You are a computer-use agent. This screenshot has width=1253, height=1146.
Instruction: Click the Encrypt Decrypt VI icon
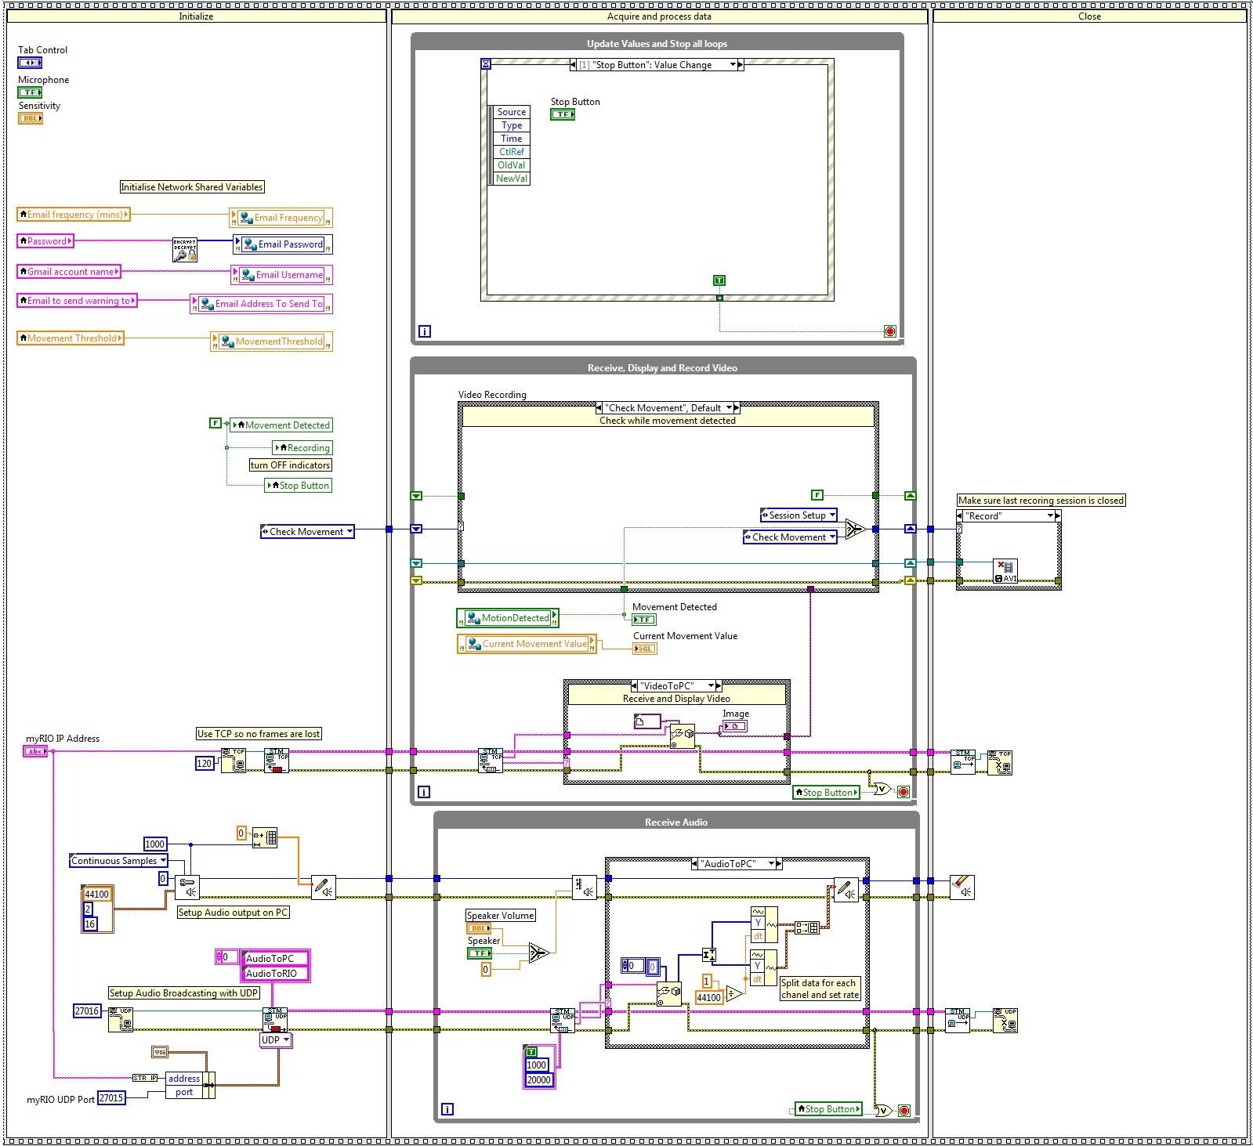[185, 251]
